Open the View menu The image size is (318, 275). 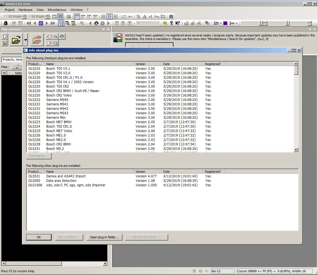point(40,10)
